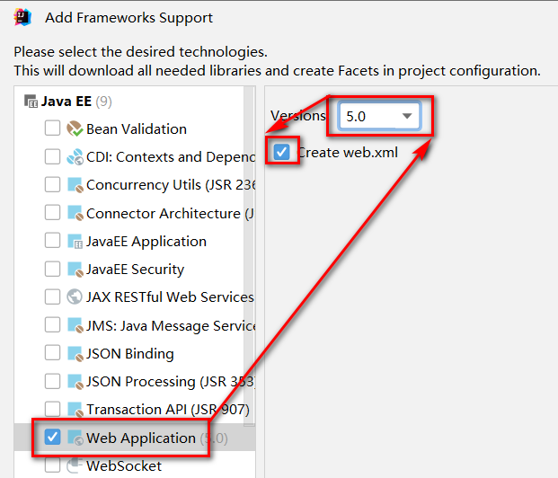Click the Bean Validation framework icon
The height and width of the screenshot is (478, 558).
pos(75,129)
